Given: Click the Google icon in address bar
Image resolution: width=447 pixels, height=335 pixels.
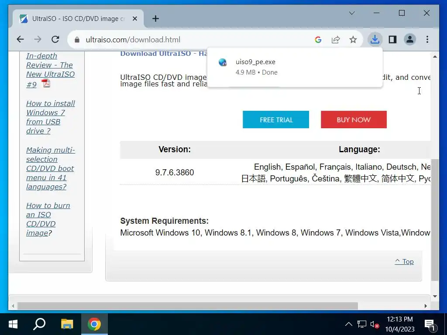Looking at the screenshot, I should point(318,40).
